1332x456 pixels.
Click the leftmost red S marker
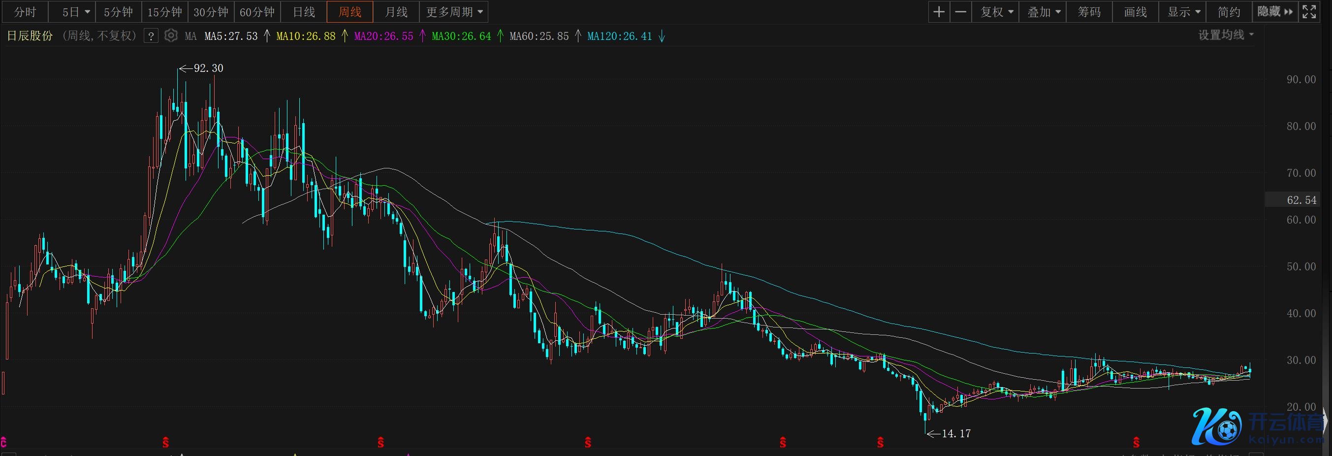point(166,443)
